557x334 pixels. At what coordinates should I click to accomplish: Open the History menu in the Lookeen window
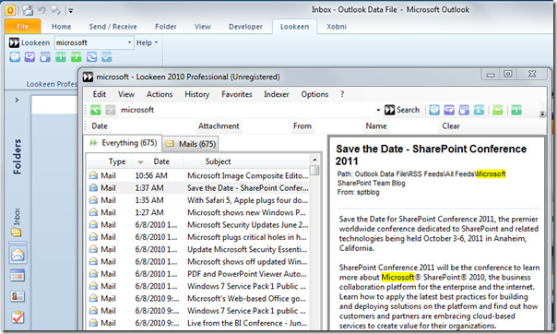point(196,94)
